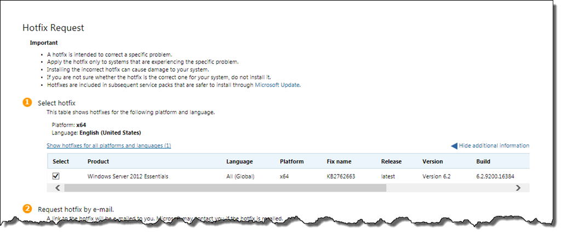Click the horizontal scrollbar thumb in table
Screen dimensions: 561x238
(x=225, y=188)
